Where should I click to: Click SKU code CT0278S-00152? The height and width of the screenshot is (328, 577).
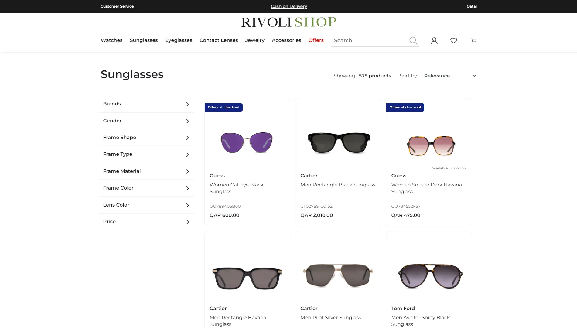point(316,206)
